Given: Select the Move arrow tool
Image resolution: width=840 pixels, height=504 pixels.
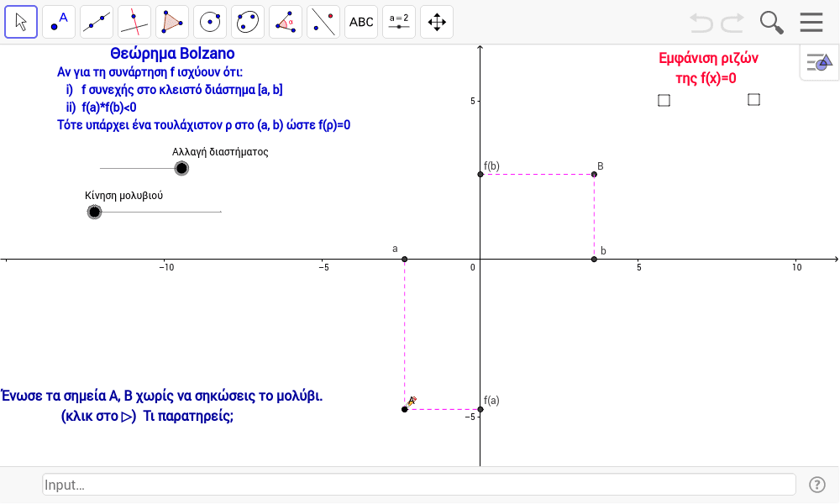Looking at the screenshot, I should [x=21, y=22].
